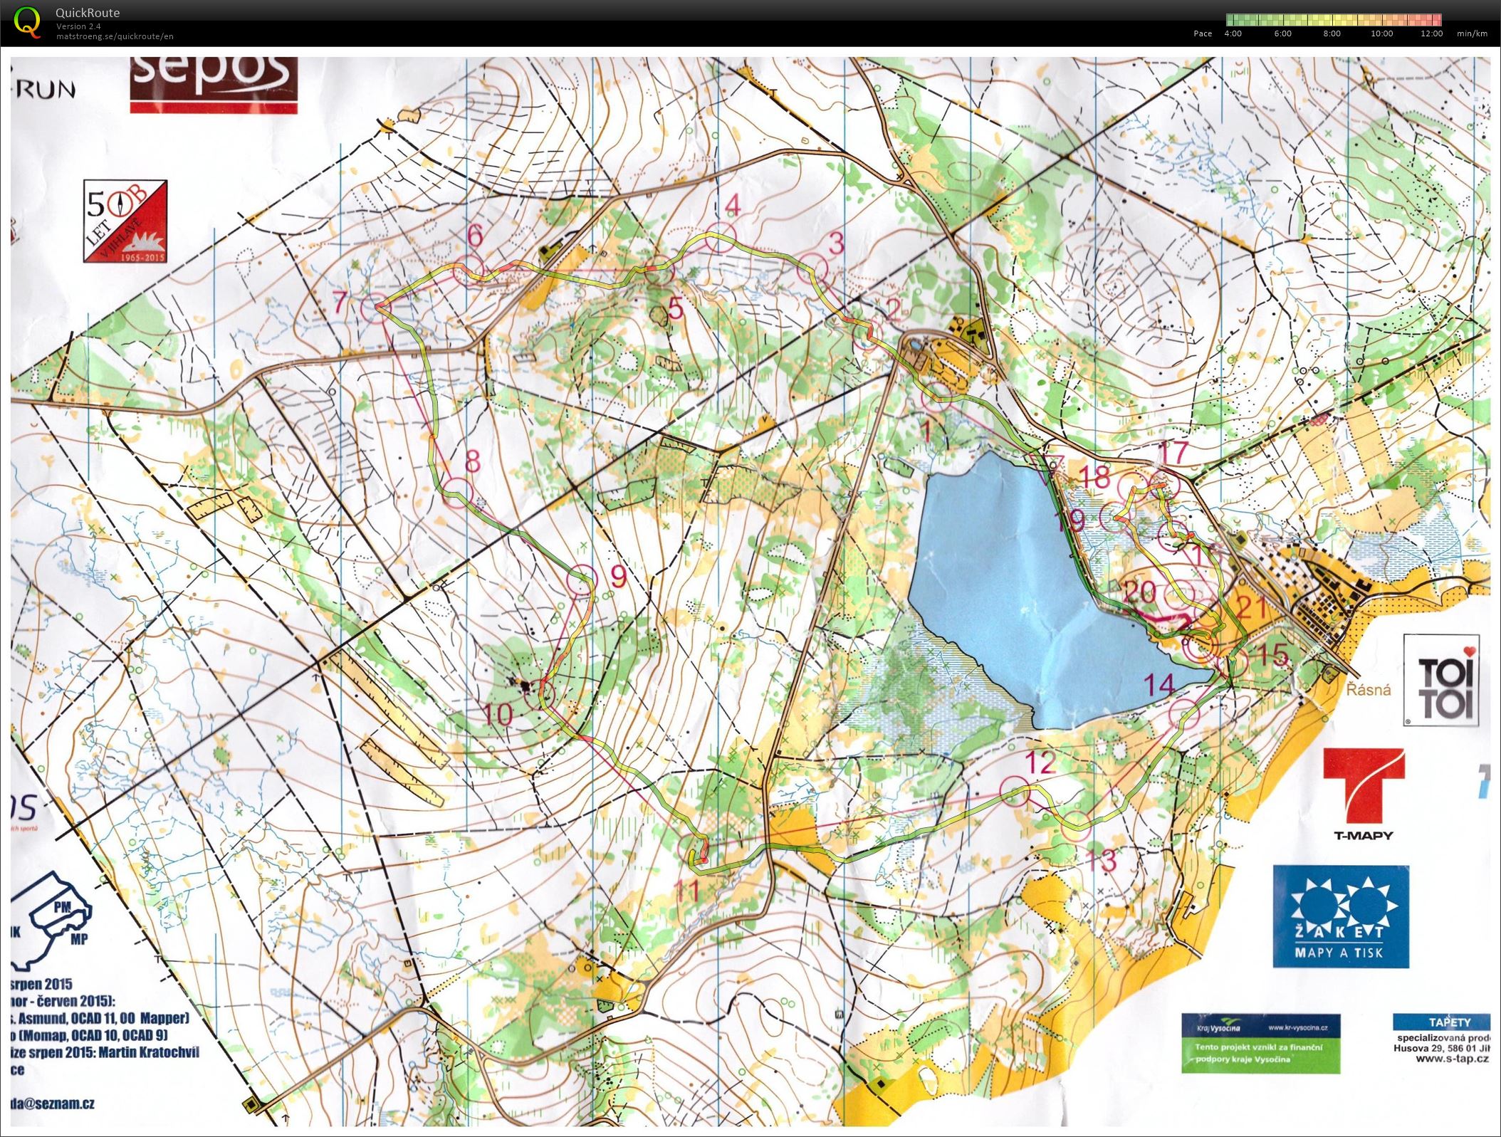This screenshot has height=1137, width=1501.
Task: Click the seznam.cz email address text
Action: [53, 1104]
